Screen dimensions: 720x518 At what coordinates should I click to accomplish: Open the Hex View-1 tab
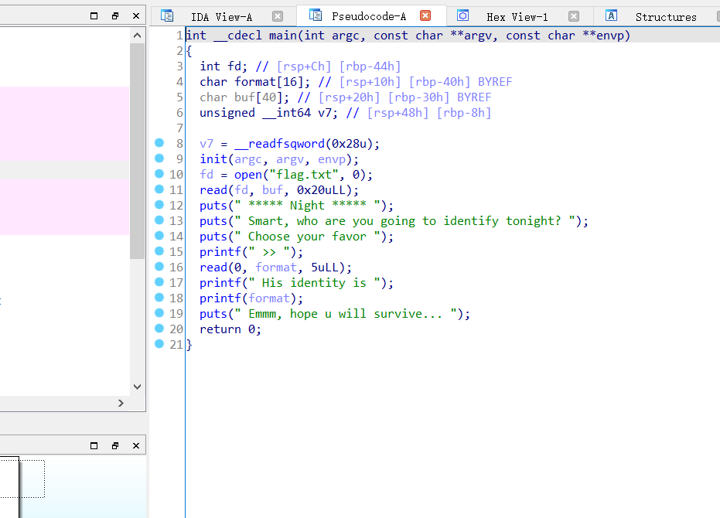pos(517,17)
